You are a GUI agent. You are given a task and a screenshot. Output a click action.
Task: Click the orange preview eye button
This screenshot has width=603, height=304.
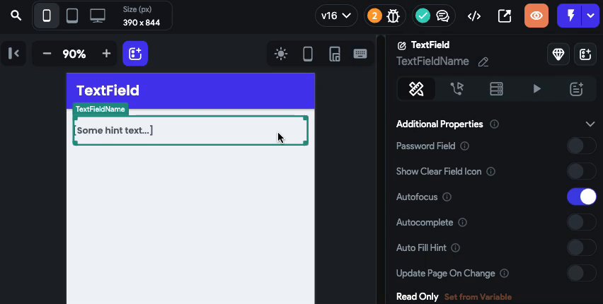click(536, 16)
